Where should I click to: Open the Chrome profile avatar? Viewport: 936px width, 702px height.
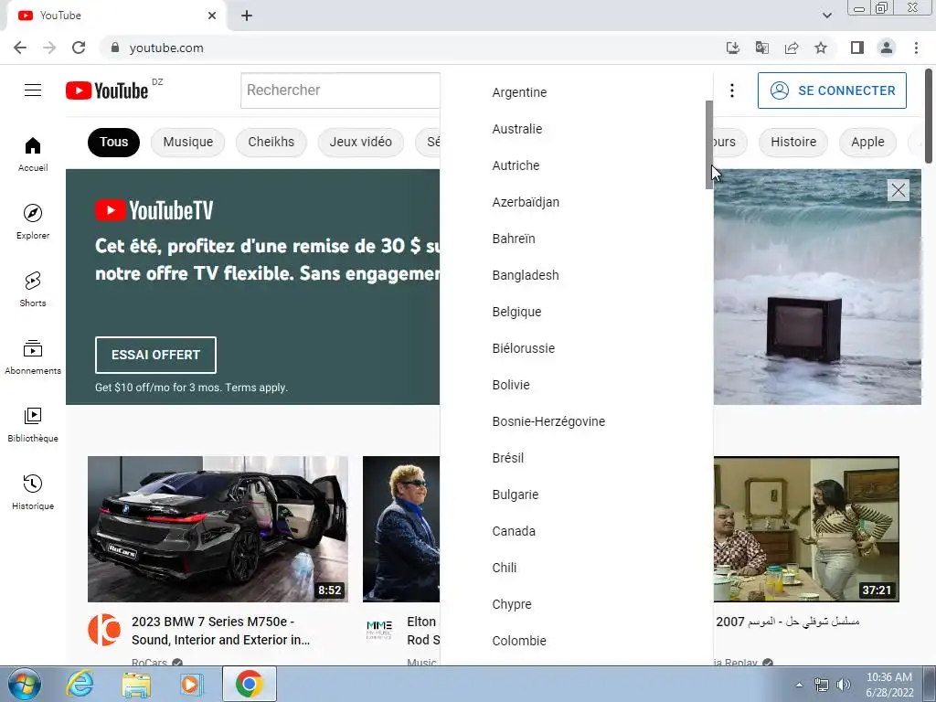pyautogui.click(x=887, y=48)
